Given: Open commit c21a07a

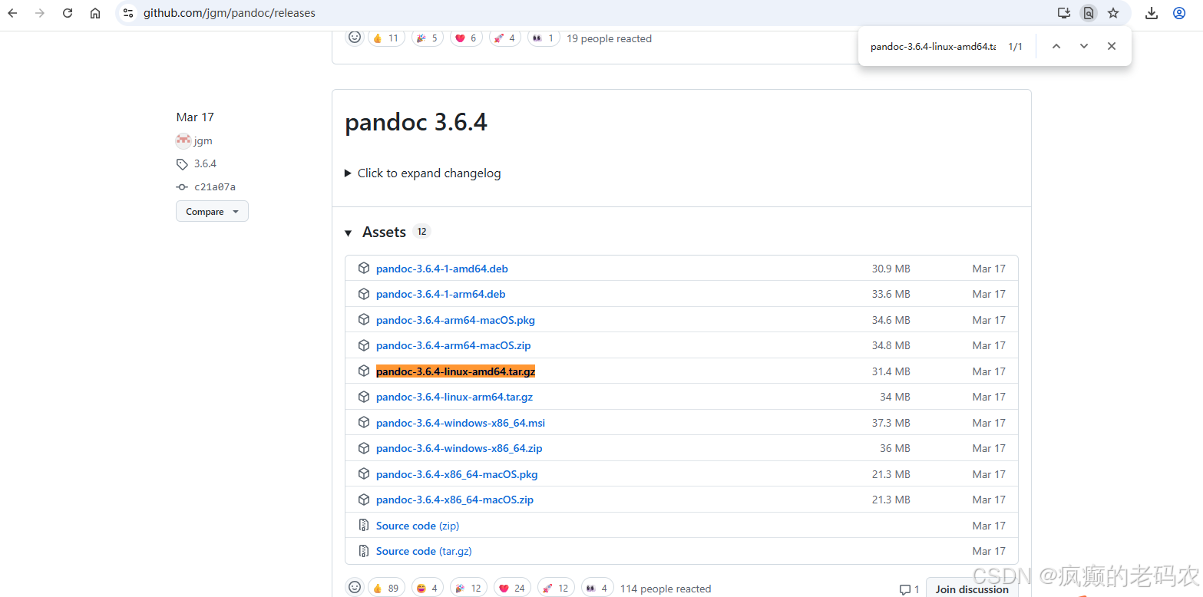Looking at the screenshot, I should point(215,186).
